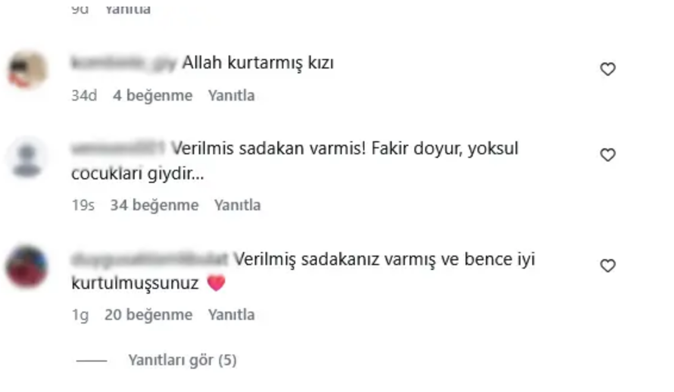
Task: Reply to the 'iyi kurtulmuşsunuz' comment
Action: [x=231, y=315]
